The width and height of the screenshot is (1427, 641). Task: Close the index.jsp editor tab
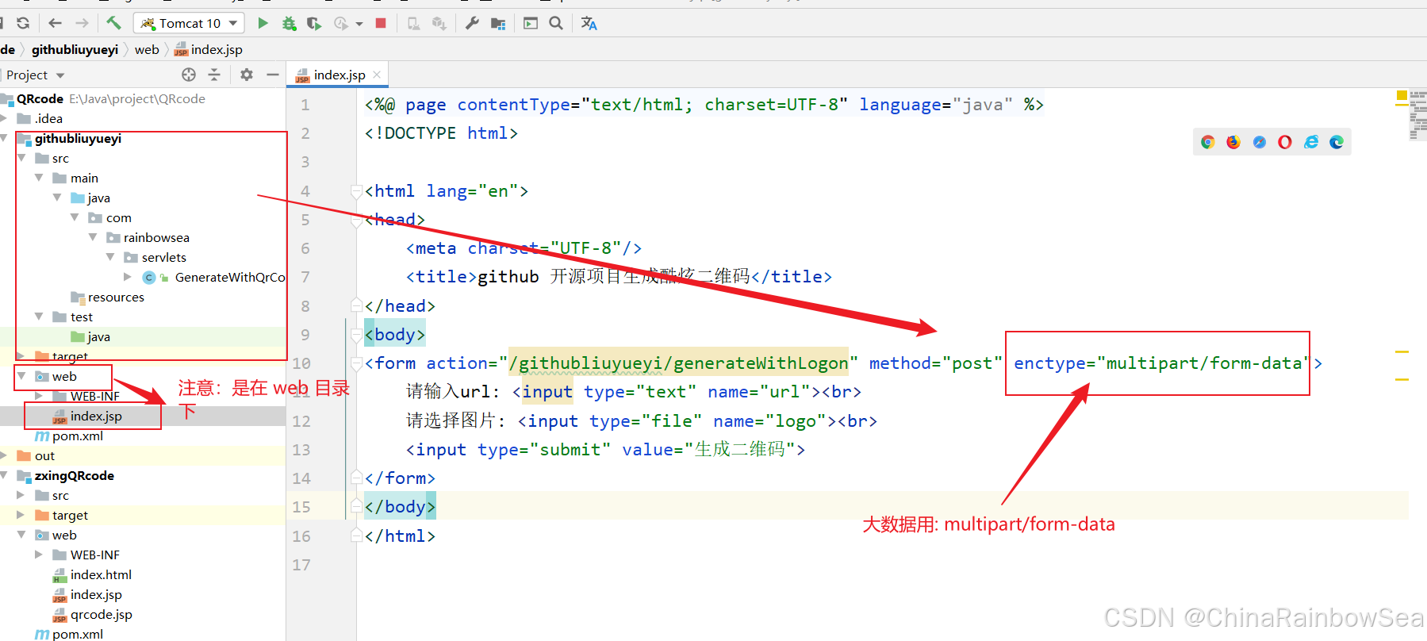[377, 75]
